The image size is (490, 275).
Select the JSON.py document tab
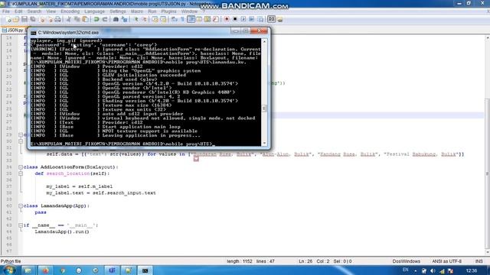13,31
